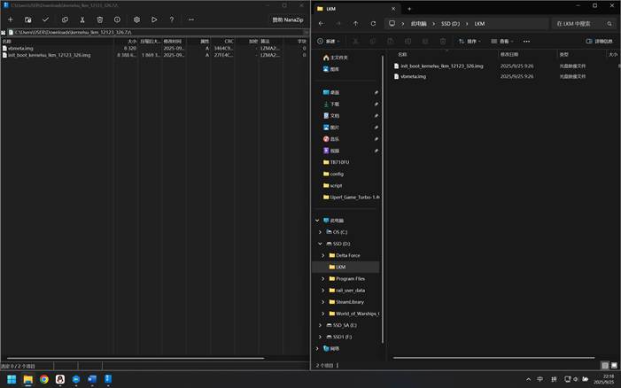Click the search box in LKM folder
Image resolution: width=621 pixels, height=388 pixels.
576,24
